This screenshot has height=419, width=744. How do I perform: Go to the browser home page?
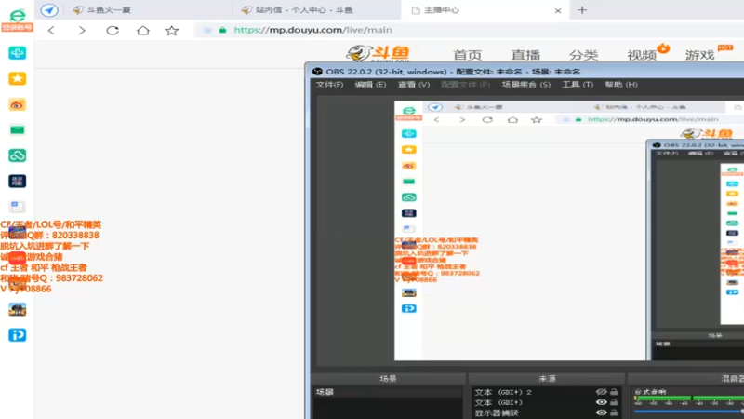click(x=143, y=31)
